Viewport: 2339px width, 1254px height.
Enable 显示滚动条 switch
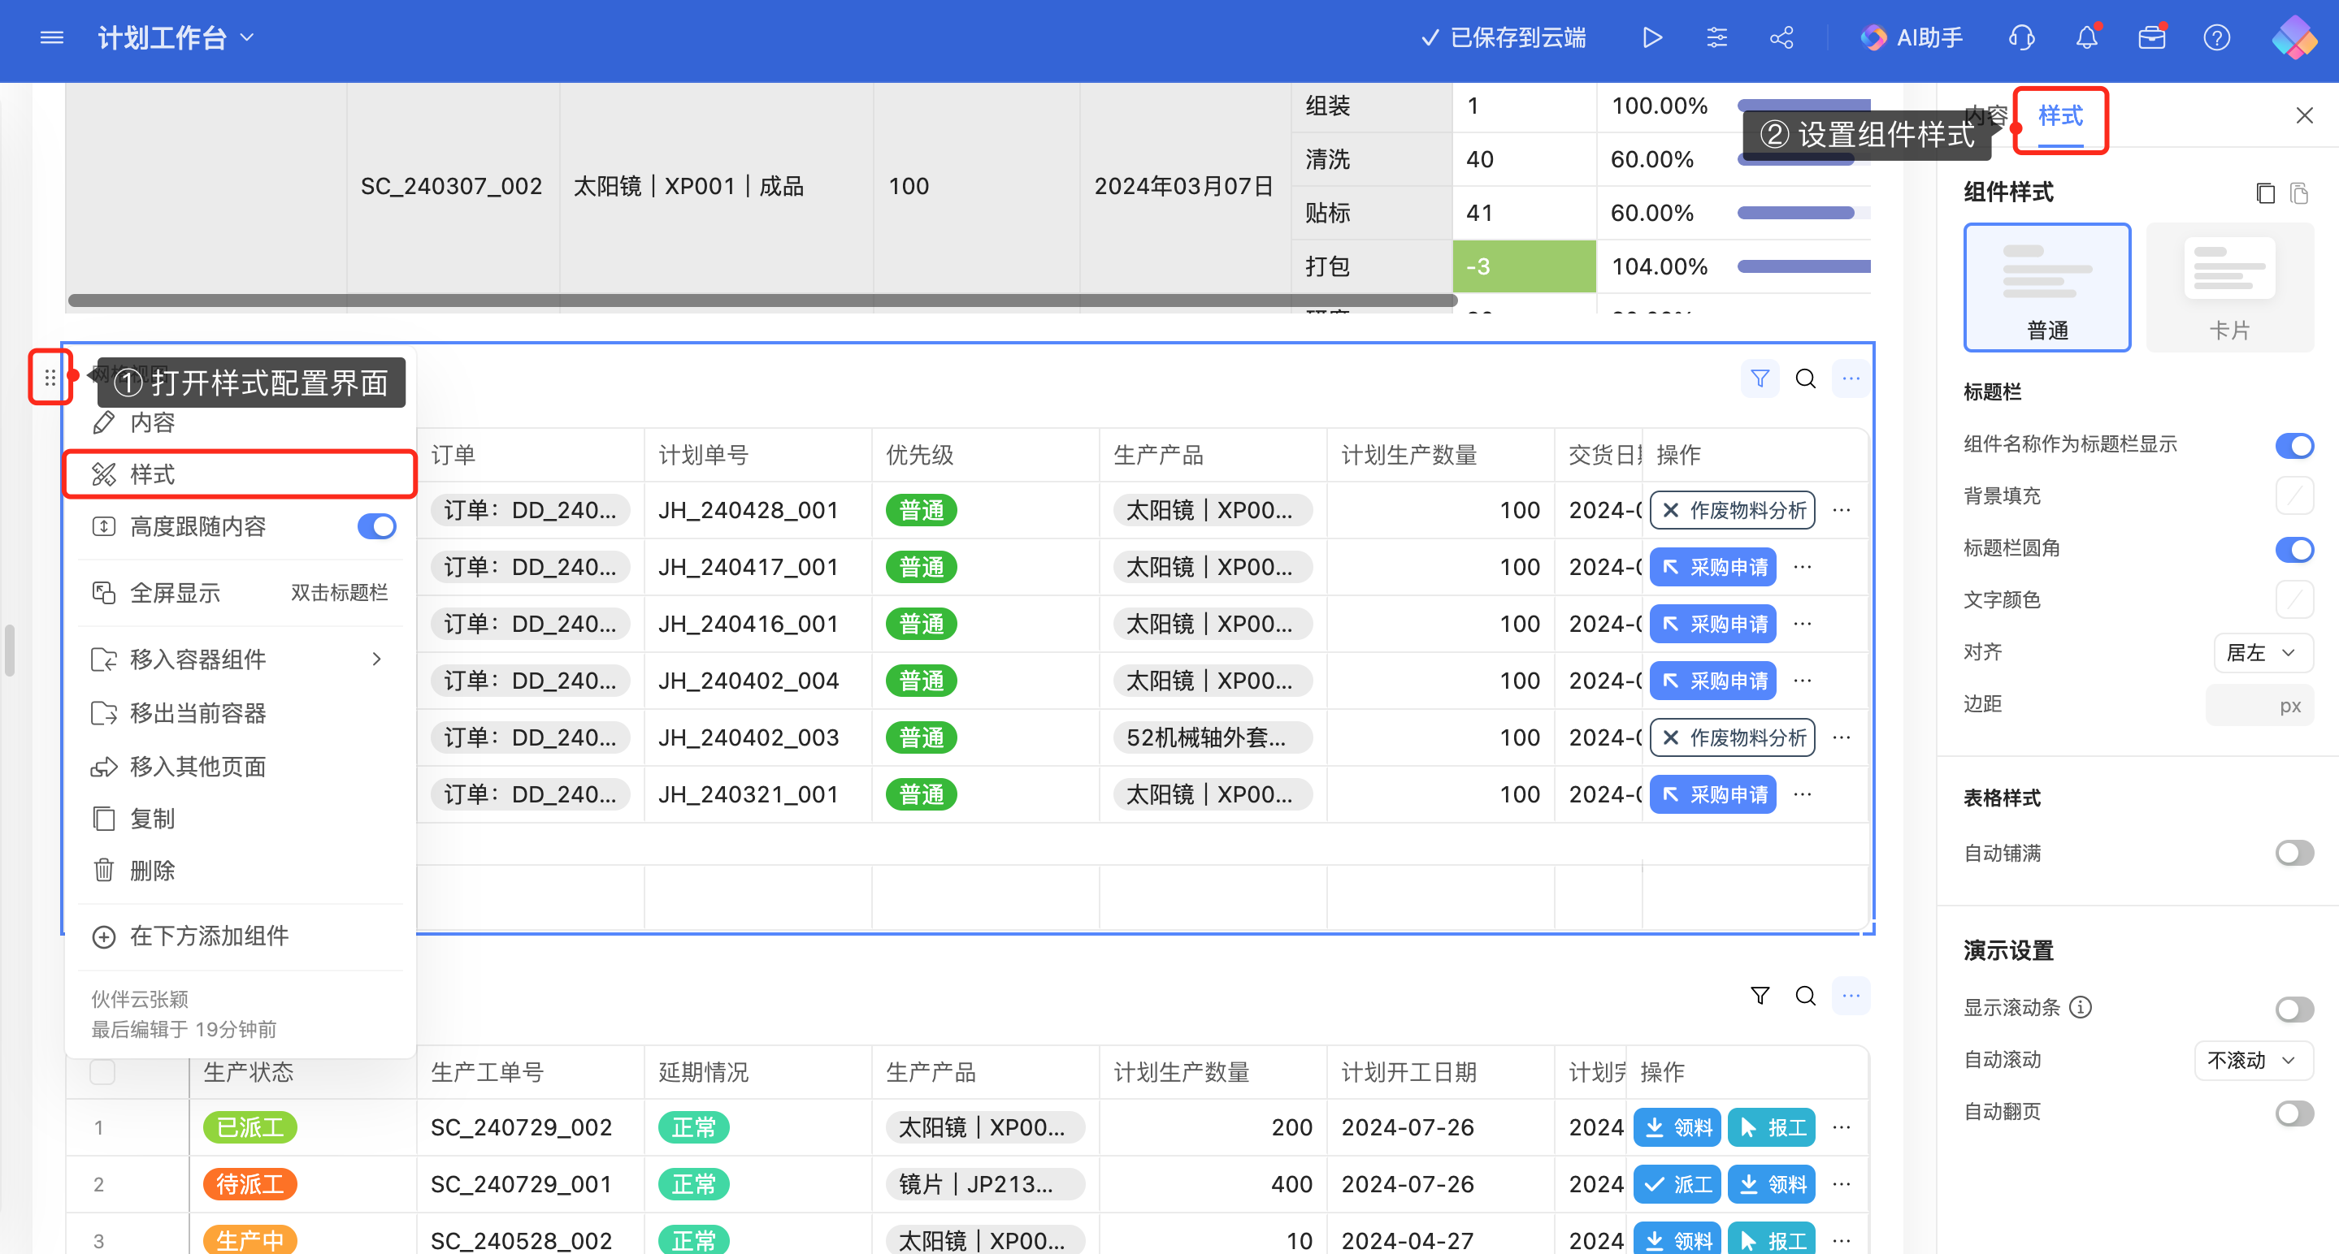(2293, 1009)
